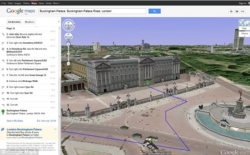The image size is (250, 155).
Task: Open the More dropdown in top bar
Action: 56,3
